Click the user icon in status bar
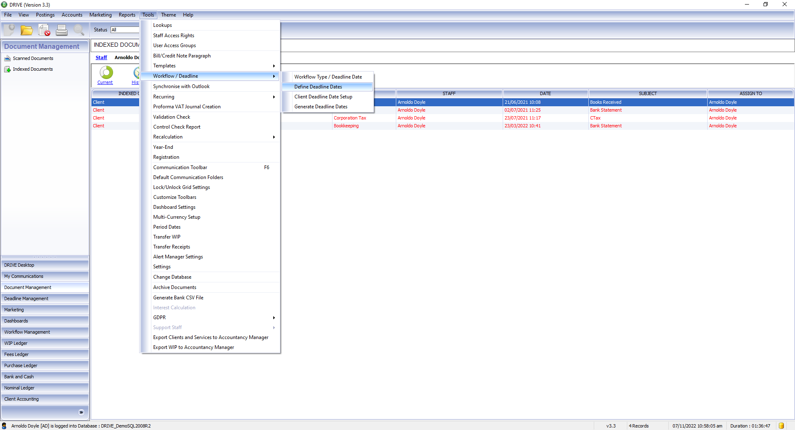This screenshot has height=430, width=795. pos(4,426)
